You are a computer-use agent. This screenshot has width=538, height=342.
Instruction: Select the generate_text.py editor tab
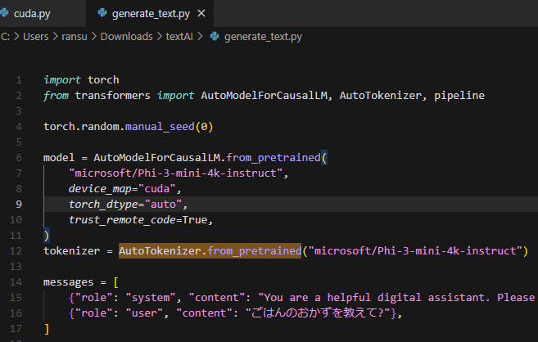150,14
